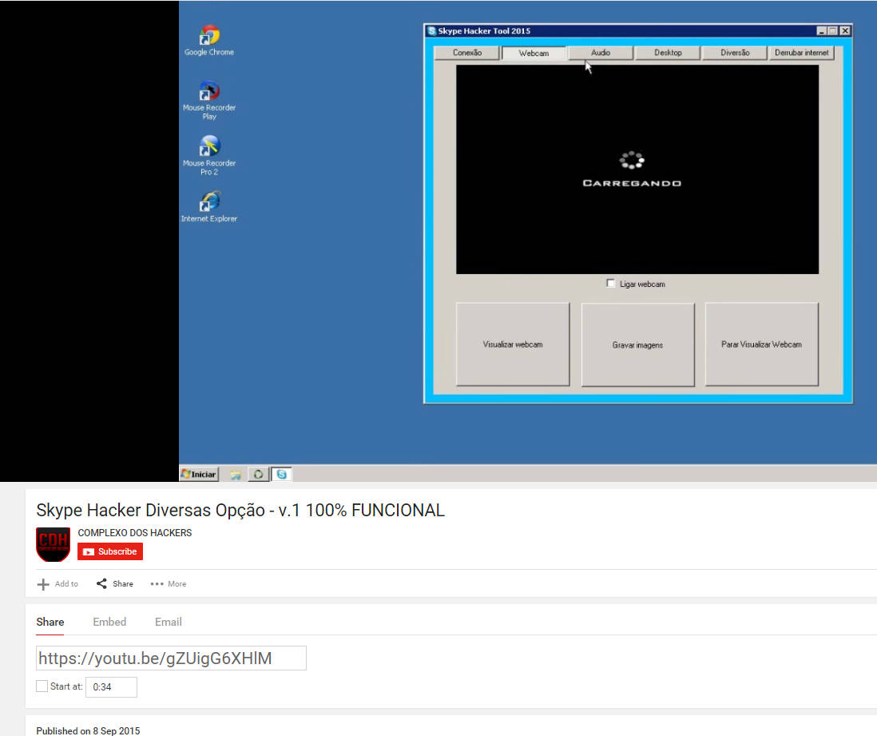The width and height of the screenshot is (877, 736).
Task: Open the Audio tab
Action: coord(601,53)
